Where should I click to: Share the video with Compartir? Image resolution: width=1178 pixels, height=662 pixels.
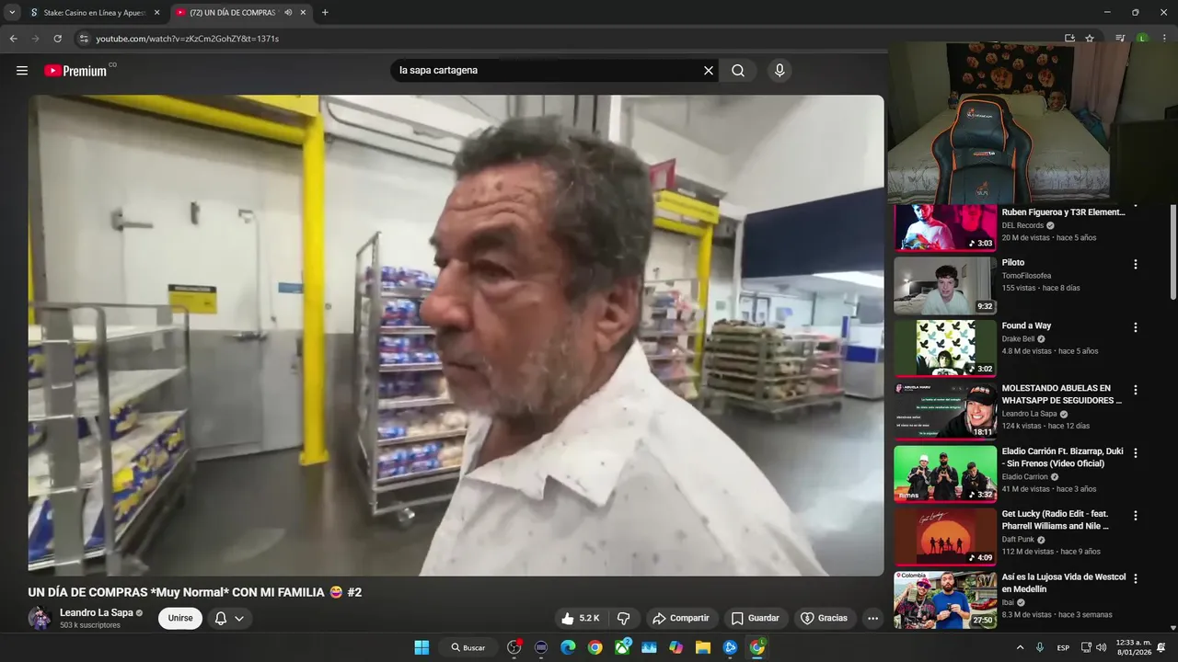pos(681,618)
